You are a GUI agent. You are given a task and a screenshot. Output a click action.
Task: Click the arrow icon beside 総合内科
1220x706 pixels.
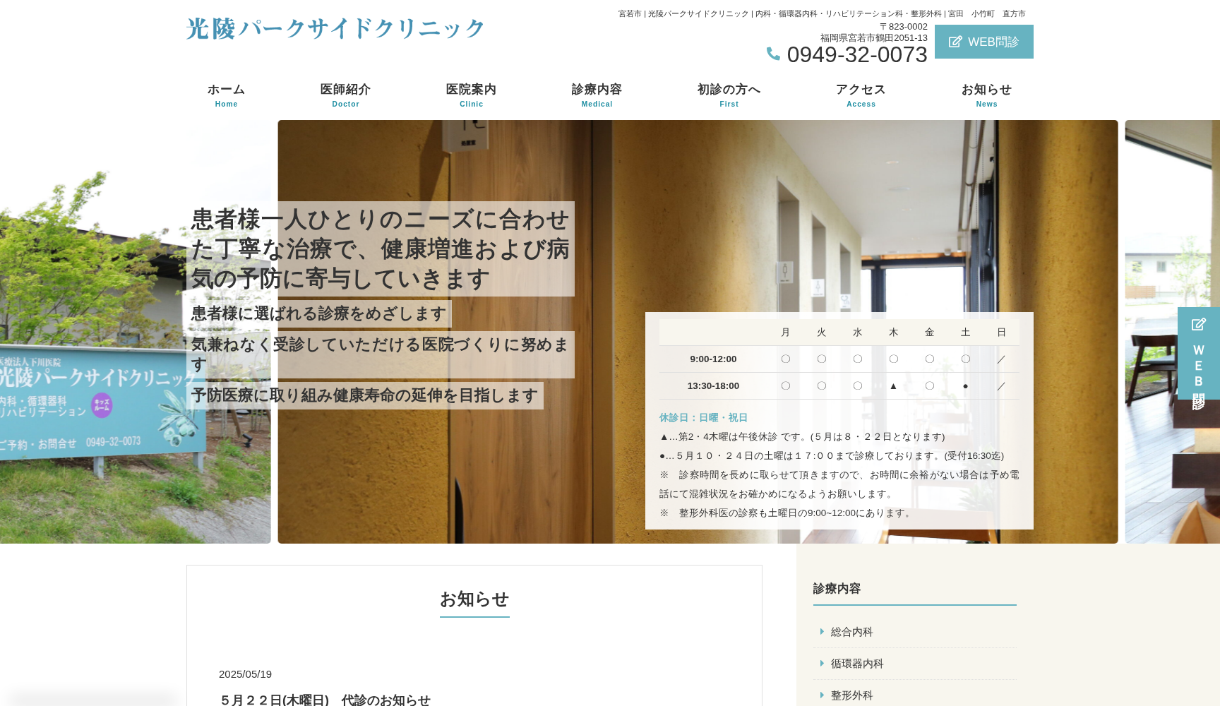[821, 632]
